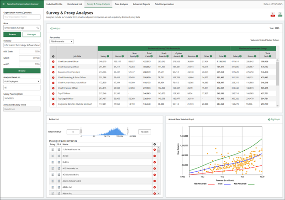285x200 pixels.
Task: Expand the Big Graph view
Action: pyautogui.click(x=274, y=119)
